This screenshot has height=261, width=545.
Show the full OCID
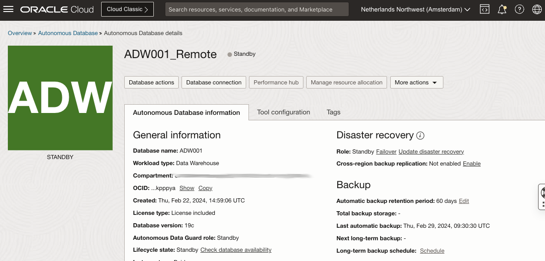(187, 188)
